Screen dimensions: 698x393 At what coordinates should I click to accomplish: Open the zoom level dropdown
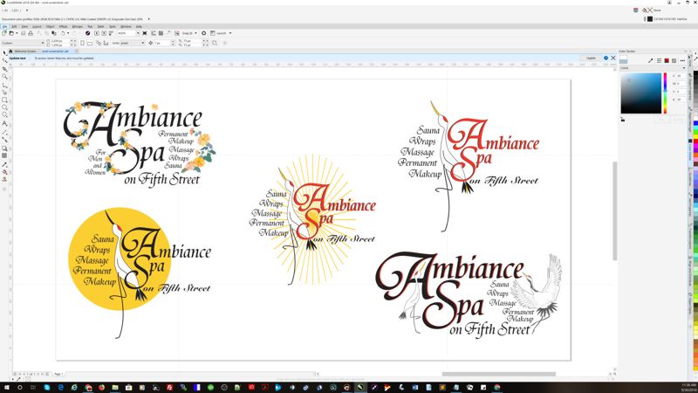click(138, 33)
